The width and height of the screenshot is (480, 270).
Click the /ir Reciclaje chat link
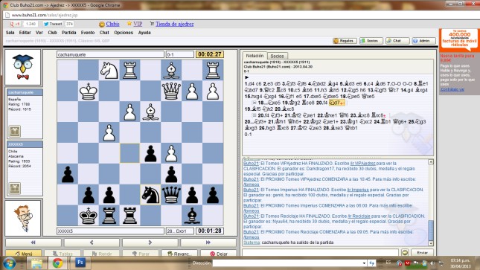(x=359, y=216)
